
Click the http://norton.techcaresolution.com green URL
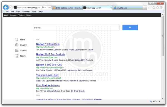coord(50,68)
